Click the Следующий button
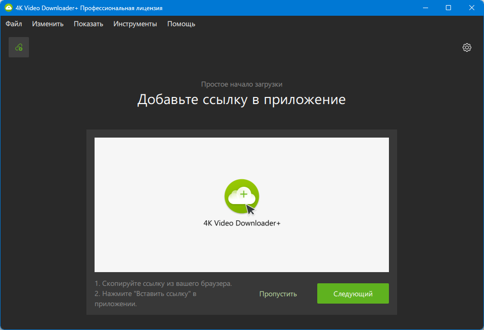 353,293
